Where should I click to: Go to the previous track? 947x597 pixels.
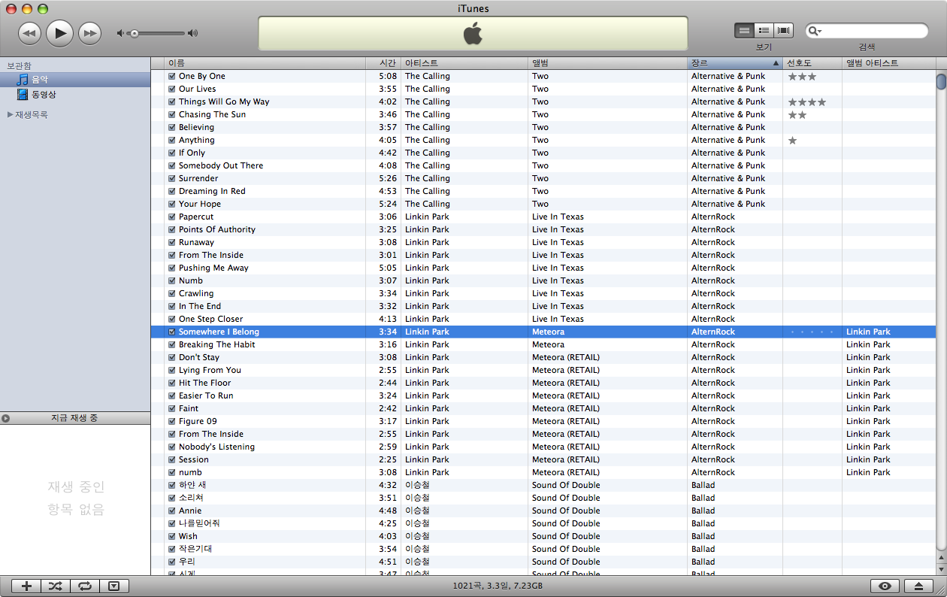tap(29, 33)
